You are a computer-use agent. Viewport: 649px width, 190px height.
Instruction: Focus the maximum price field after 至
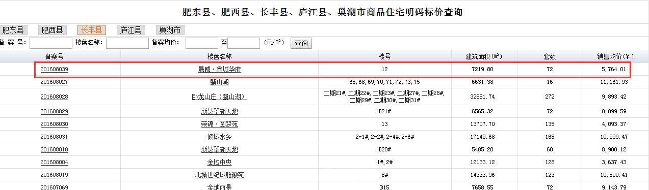tap(244, 43)
